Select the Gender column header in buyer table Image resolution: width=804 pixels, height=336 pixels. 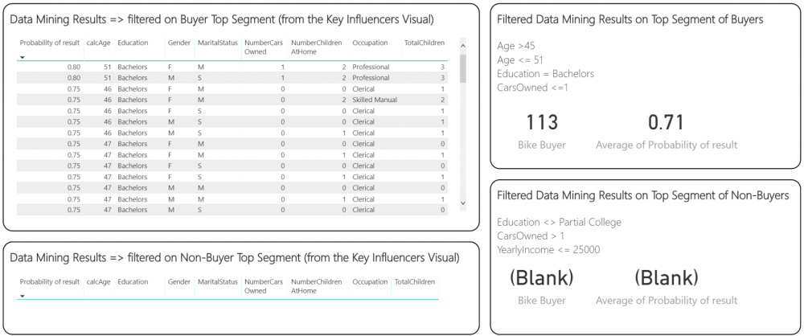(x=179, y=43)
